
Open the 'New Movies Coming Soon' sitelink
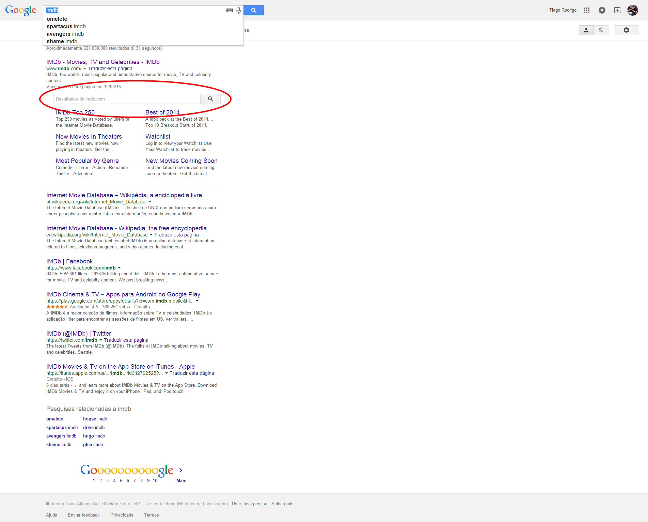tap(181, 161)
